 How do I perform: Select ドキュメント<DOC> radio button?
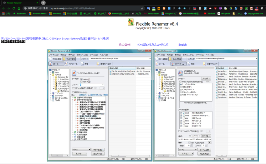pos(181,92)
